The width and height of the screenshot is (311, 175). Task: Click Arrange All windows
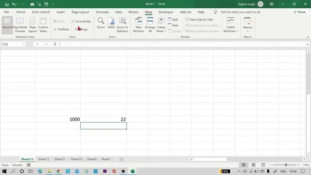(x=150, y=25)
